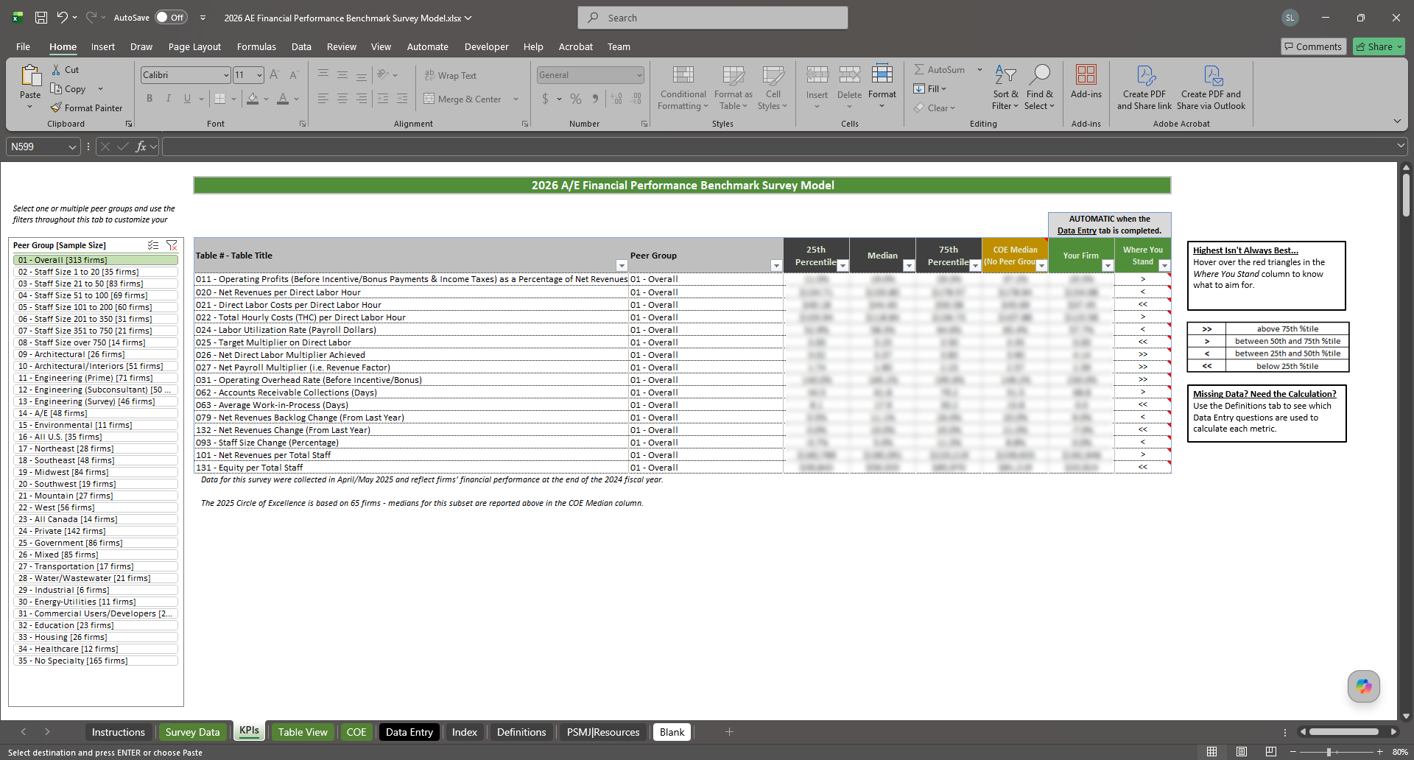Viewport: 1414px width, 760px height.
Task: Click the Copilot floating icon
Action: [x=1364, y=686]
